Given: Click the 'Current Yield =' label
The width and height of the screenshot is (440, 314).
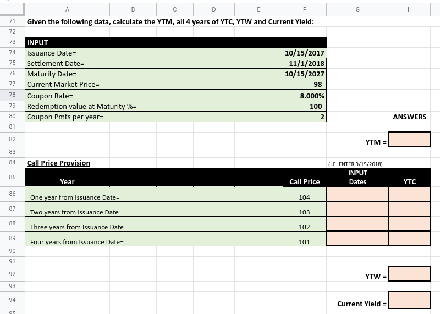Looking at the screenshot, I should [362, 304].
